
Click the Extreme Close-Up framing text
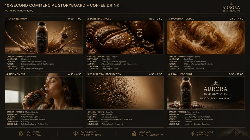(194, 57)
